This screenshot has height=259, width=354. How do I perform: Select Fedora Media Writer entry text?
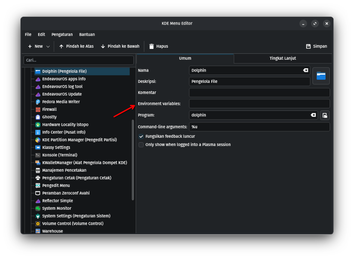coord(61,102)
